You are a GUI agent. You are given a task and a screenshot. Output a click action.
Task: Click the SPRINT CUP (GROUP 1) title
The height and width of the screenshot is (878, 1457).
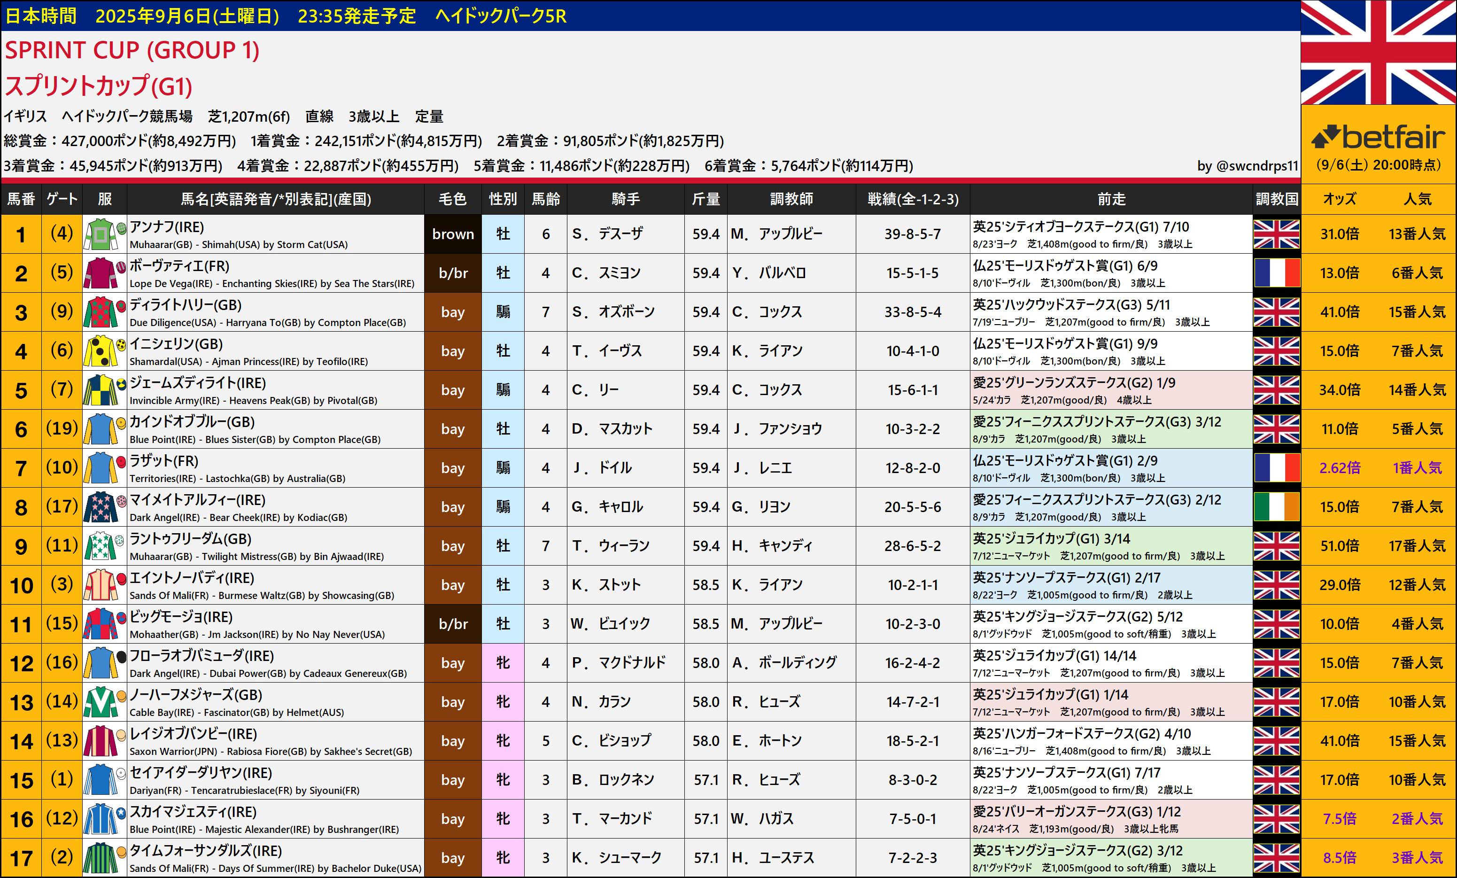tap(132, 50)
